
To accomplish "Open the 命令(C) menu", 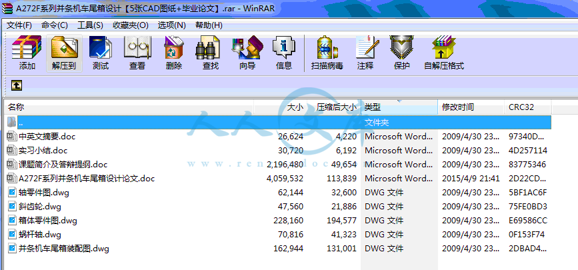I will (x=55, y=25).
